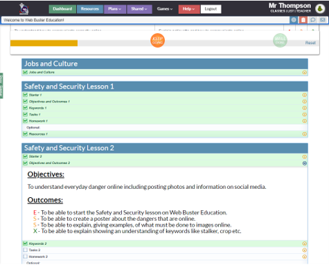329x265 pixels.
Task: Uncheck the Resources 1 checkbox
Action: tap(26, 134)
